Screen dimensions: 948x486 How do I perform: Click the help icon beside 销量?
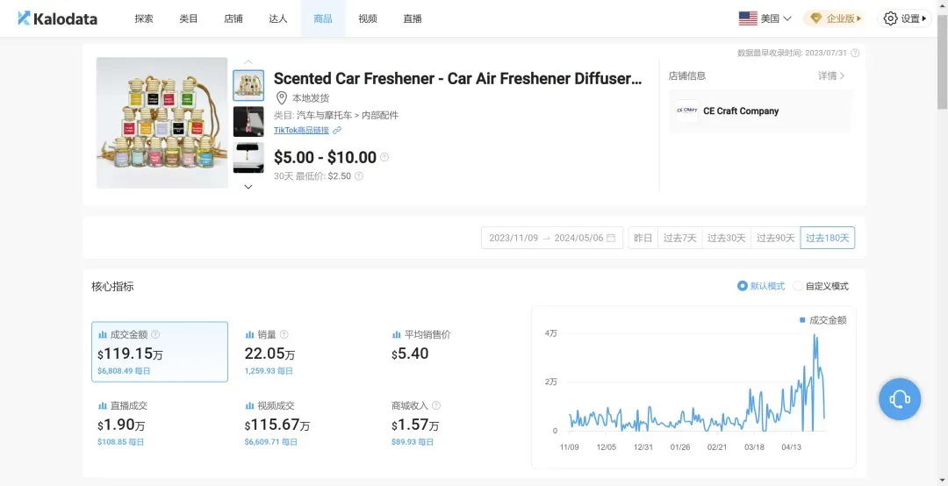pos(284,334)
